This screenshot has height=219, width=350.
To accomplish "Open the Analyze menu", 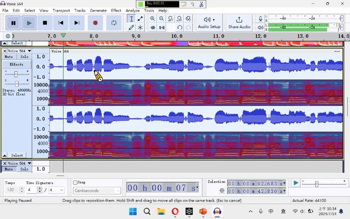I will 133,11.
